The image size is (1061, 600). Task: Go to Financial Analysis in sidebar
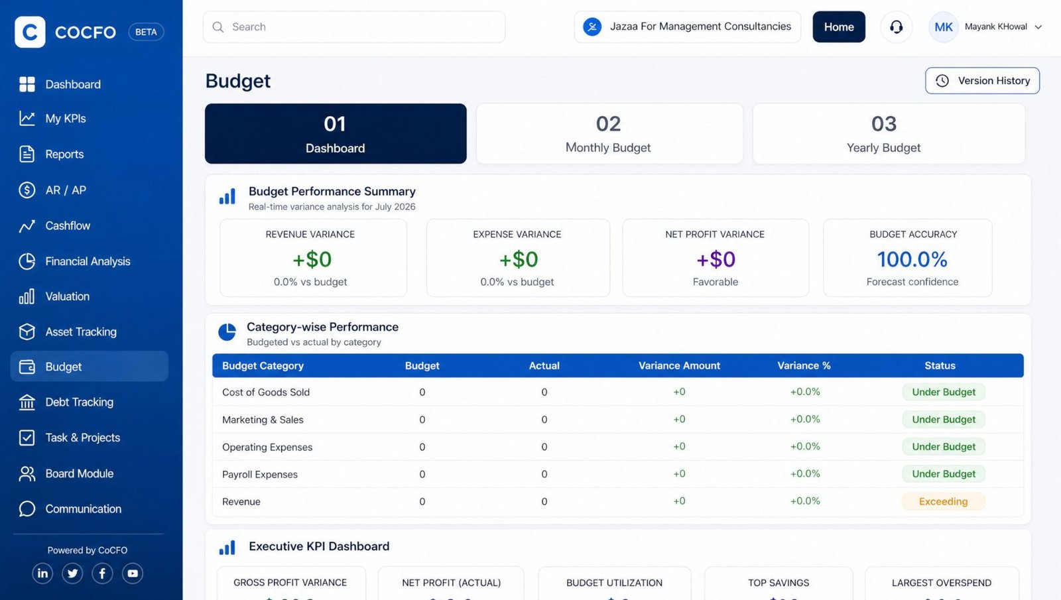tap(89, 261)
